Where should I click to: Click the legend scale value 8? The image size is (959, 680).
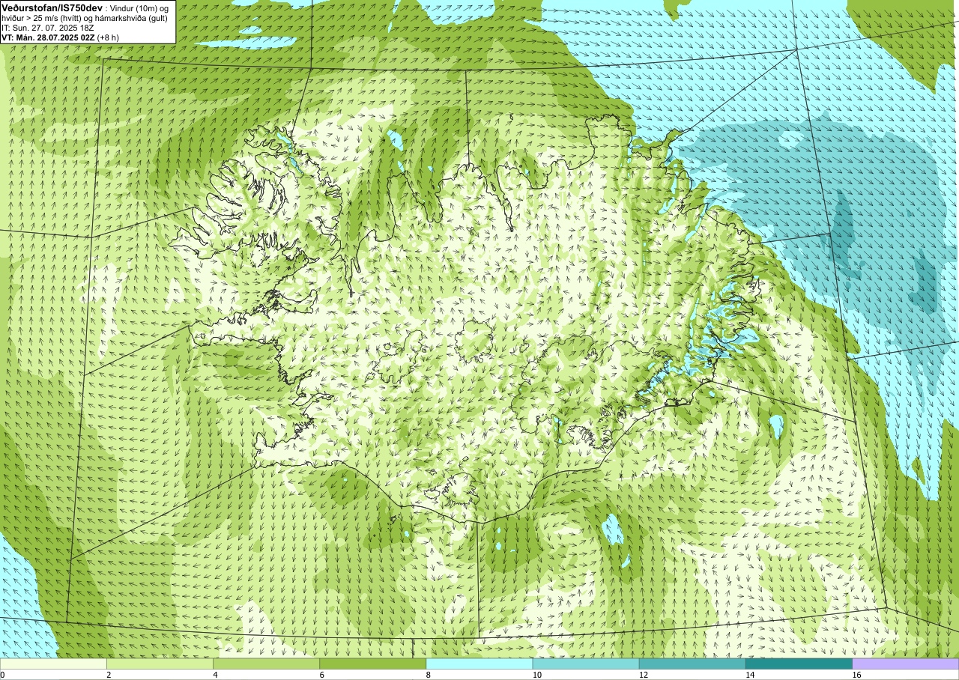click(429, 675)
